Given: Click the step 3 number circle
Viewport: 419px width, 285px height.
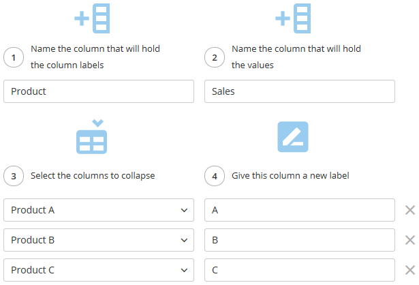Looking at the screenshot, I should [14, 176].
